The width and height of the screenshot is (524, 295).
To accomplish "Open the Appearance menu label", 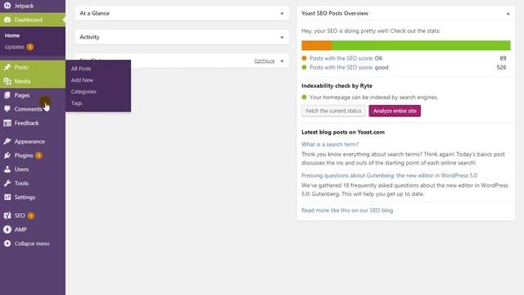I will pyautogui.click(x=29, y=142).
